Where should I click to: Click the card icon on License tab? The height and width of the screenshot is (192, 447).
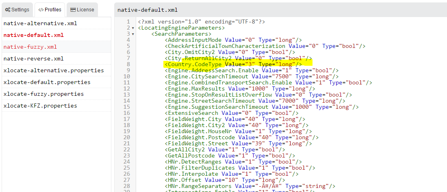72,9
